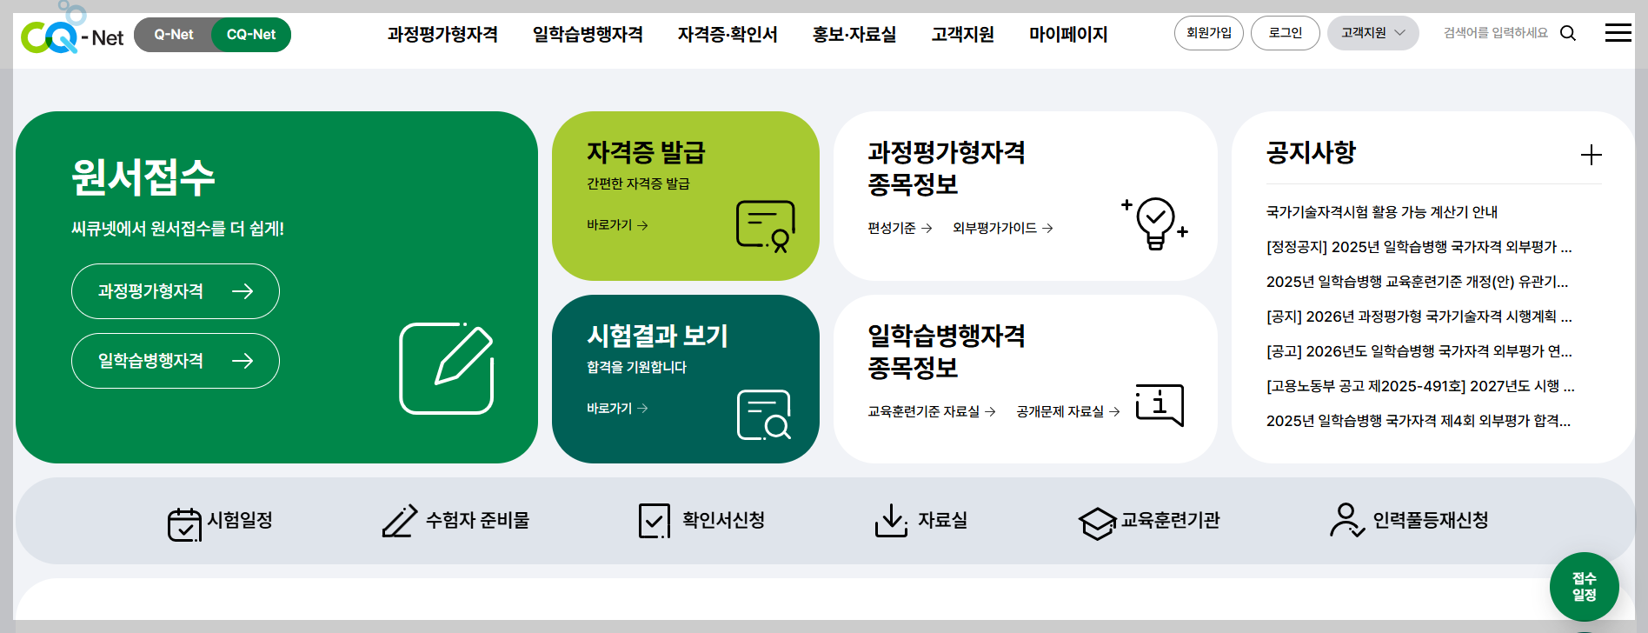Open notice 2025년 일학습병행 국가자격 제4회 외부평가 합격
The height and width of the screenshot is (633, 1648).
coord(1419,421)
